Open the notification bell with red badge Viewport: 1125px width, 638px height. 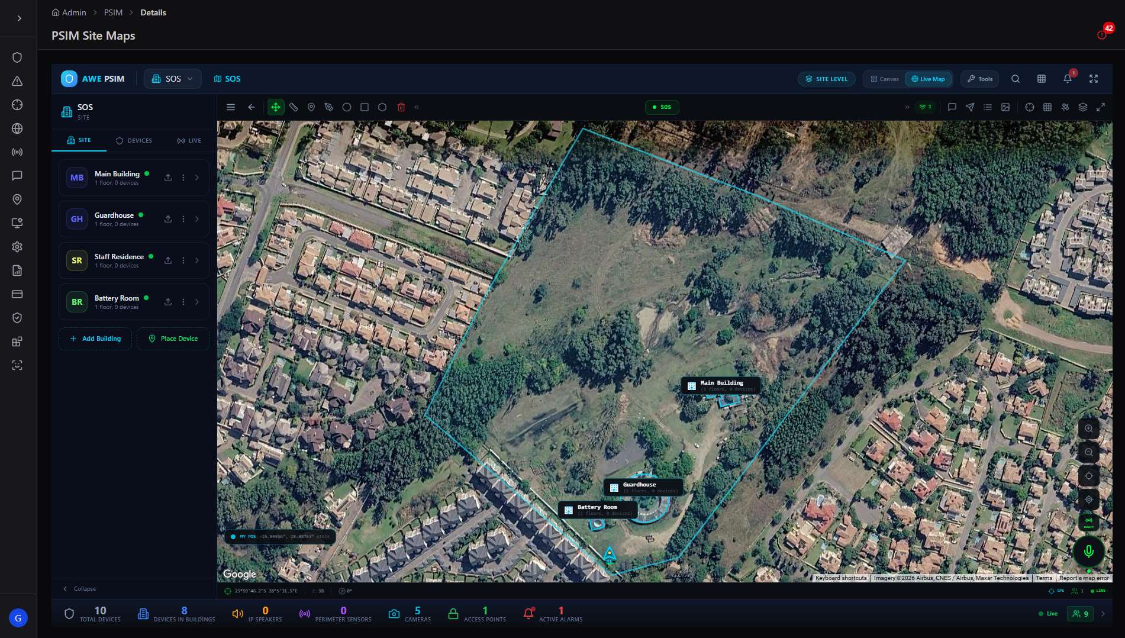click(x=1068, y=79)
